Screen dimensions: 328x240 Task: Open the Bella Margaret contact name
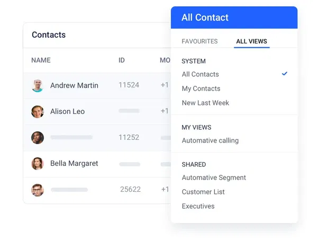tap(74, 163)
